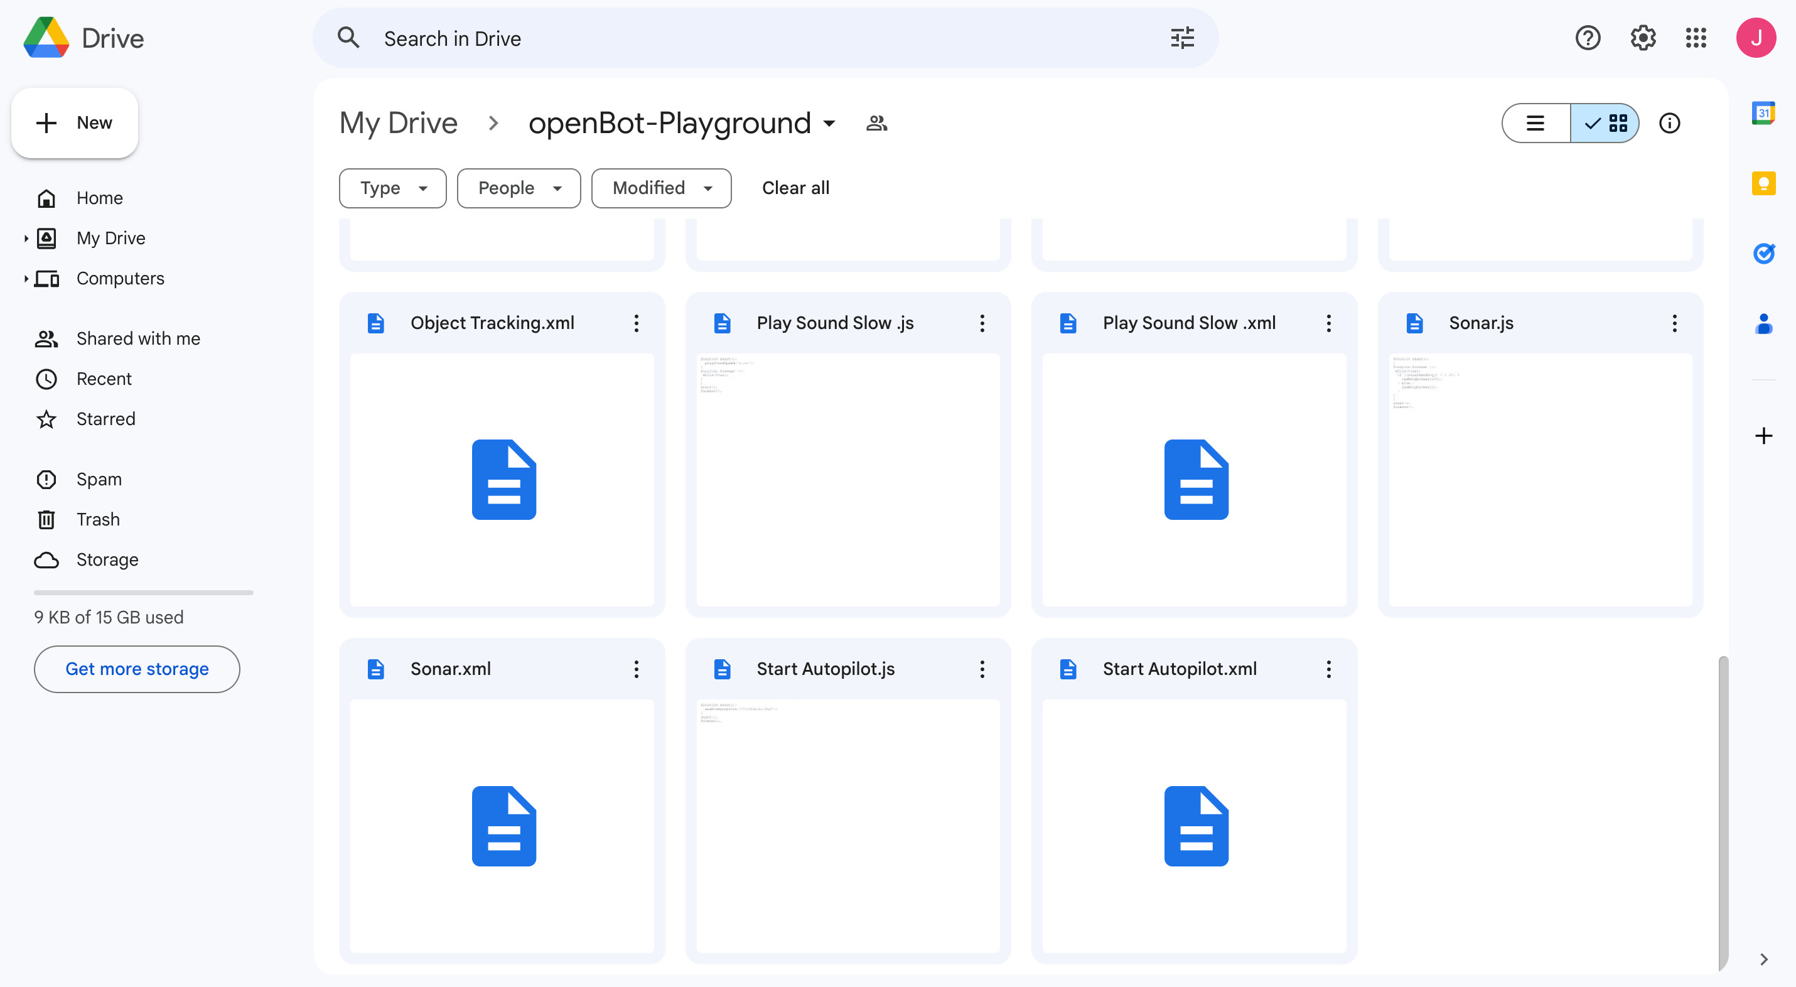Open advanced search options filter icon

point(1183,38)
